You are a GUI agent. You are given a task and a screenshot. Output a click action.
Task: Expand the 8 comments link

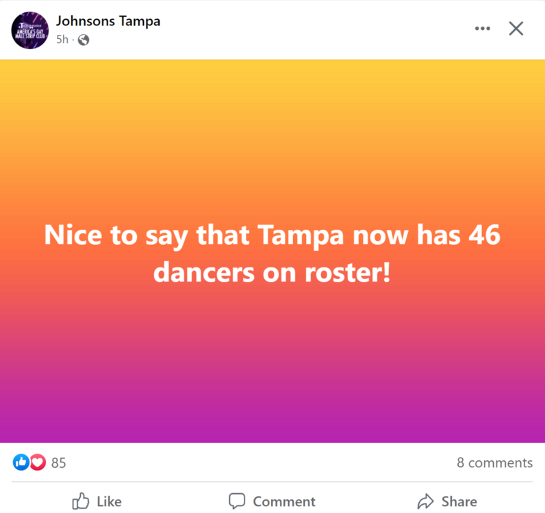(x=494, y=463)
